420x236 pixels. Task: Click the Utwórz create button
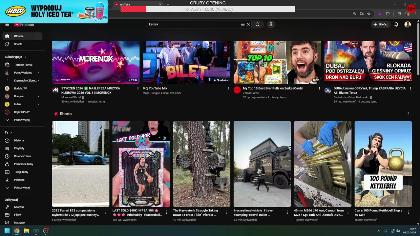(381, 24)
